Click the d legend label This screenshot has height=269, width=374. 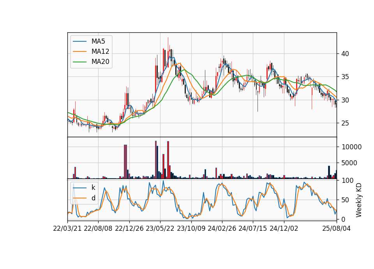click(93, 198)
